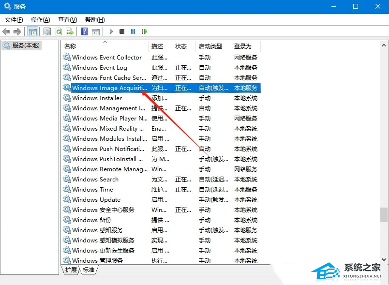This screenshot has width=389, height=285.
Task: Sort by the 状态 column header
Action: pyautogui.click(x=183, y=46)
